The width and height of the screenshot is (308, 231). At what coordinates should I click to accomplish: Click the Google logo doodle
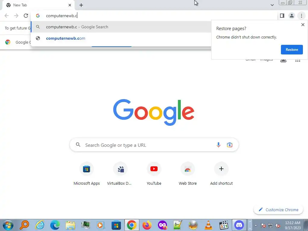154,112
